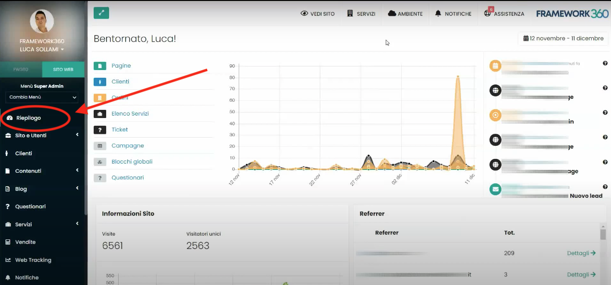Click the orange target activity icon

click(x=495, y=115)
